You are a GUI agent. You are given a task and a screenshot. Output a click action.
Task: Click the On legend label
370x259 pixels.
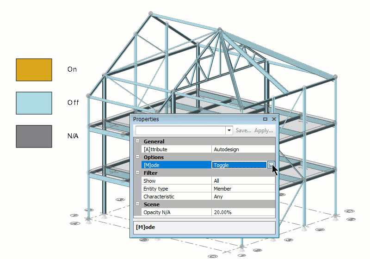pyautogui.click(x=72, y=69)
